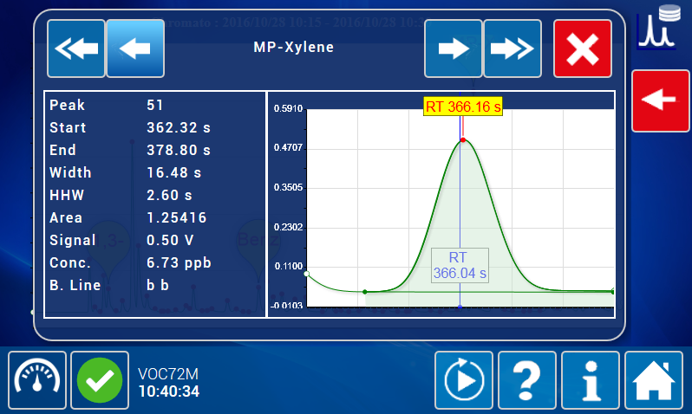
Task: Click the 0.3505 y-axis label
Action: tap(288, 187)
